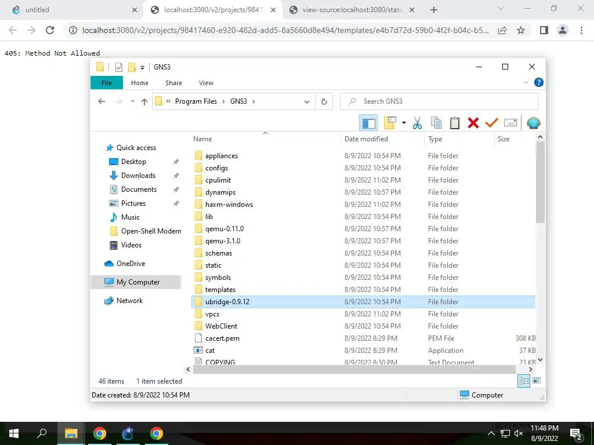This screenshot has height=445, width=594.
Task: Select the cacert.pem file
Action: click(x=222, y=338)
